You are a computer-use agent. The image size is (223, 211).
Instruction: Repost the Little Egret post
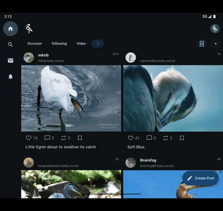click(64, 138)
